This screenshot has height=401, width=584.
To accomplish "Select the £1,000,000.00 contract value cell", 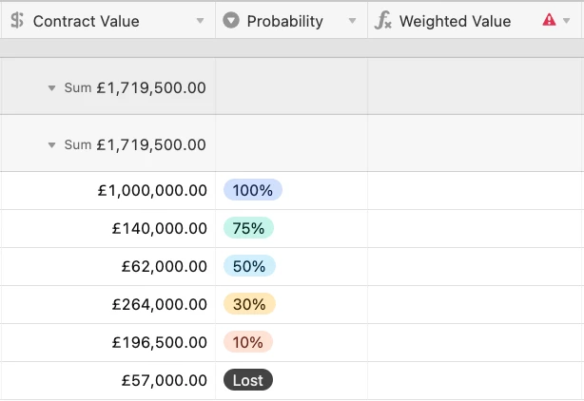I will pyautogui.click(x=151, y=190).
